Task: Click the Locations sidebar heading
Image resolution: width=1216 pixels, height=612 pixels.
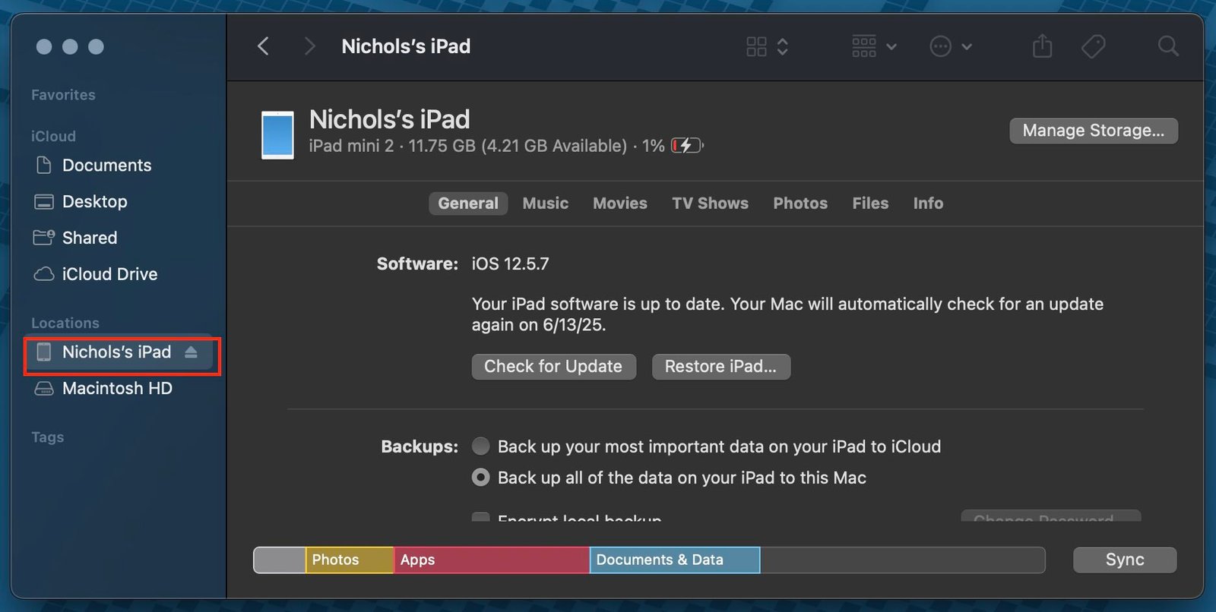Action: click(65, 323)
